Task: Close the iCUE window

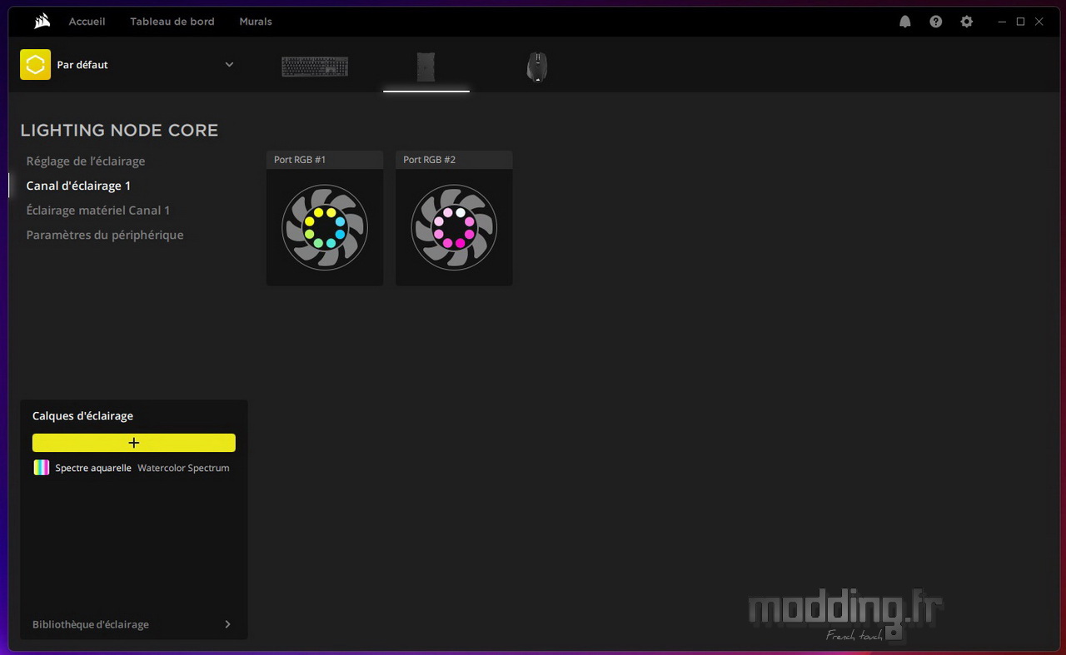Action: (x=1039, y=22)
